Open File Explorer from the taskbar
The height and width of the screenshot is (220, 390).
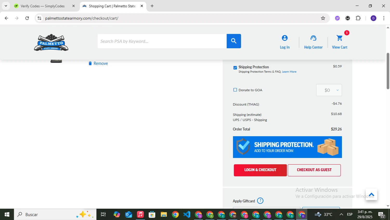pyautogui.click(x=164, y=215)
